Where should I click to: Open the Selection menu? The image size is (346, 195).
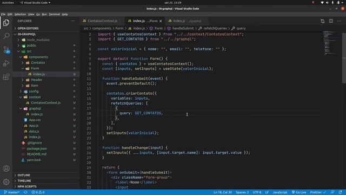click(20, 15)
